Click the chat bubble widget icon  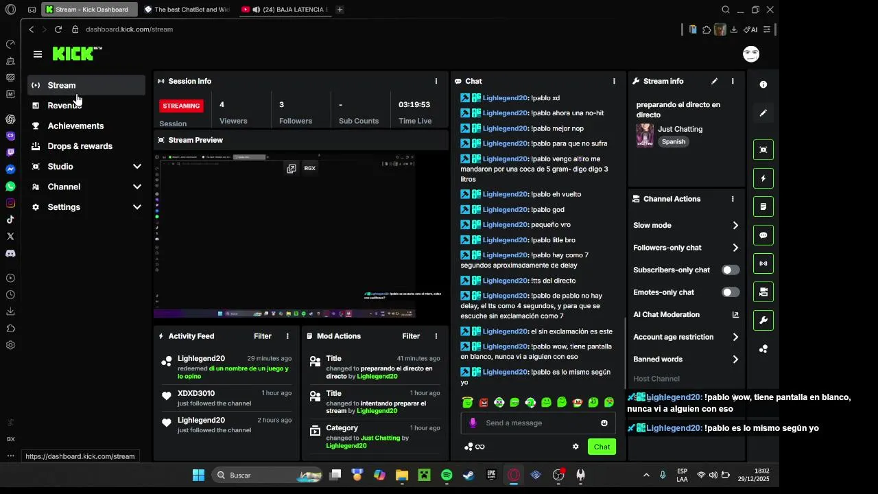pos(763,235)
